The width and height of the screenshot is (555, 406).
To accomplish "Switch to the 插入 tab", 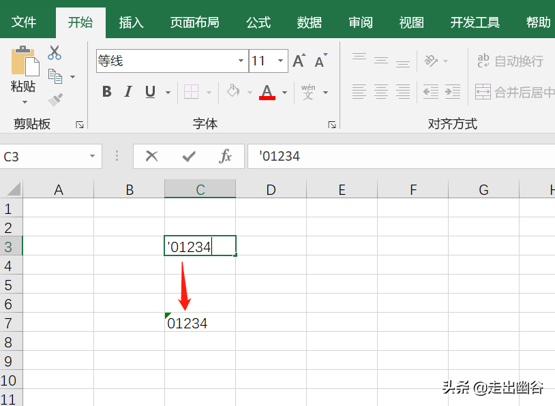I will coord(132,22).
